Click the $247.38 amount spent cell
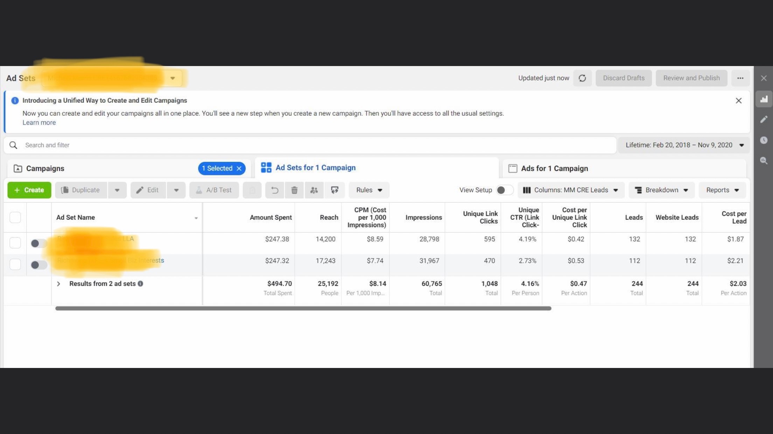Image resolution: width=773 pixels, height=434 pixels. pyautogui.click(x=277, y=239)
